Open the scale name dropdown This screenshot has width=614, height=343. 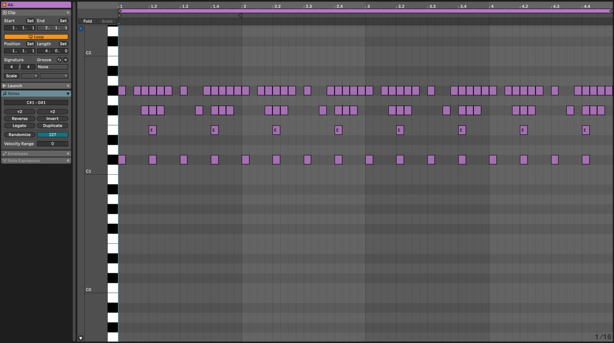tap(54, 76)
